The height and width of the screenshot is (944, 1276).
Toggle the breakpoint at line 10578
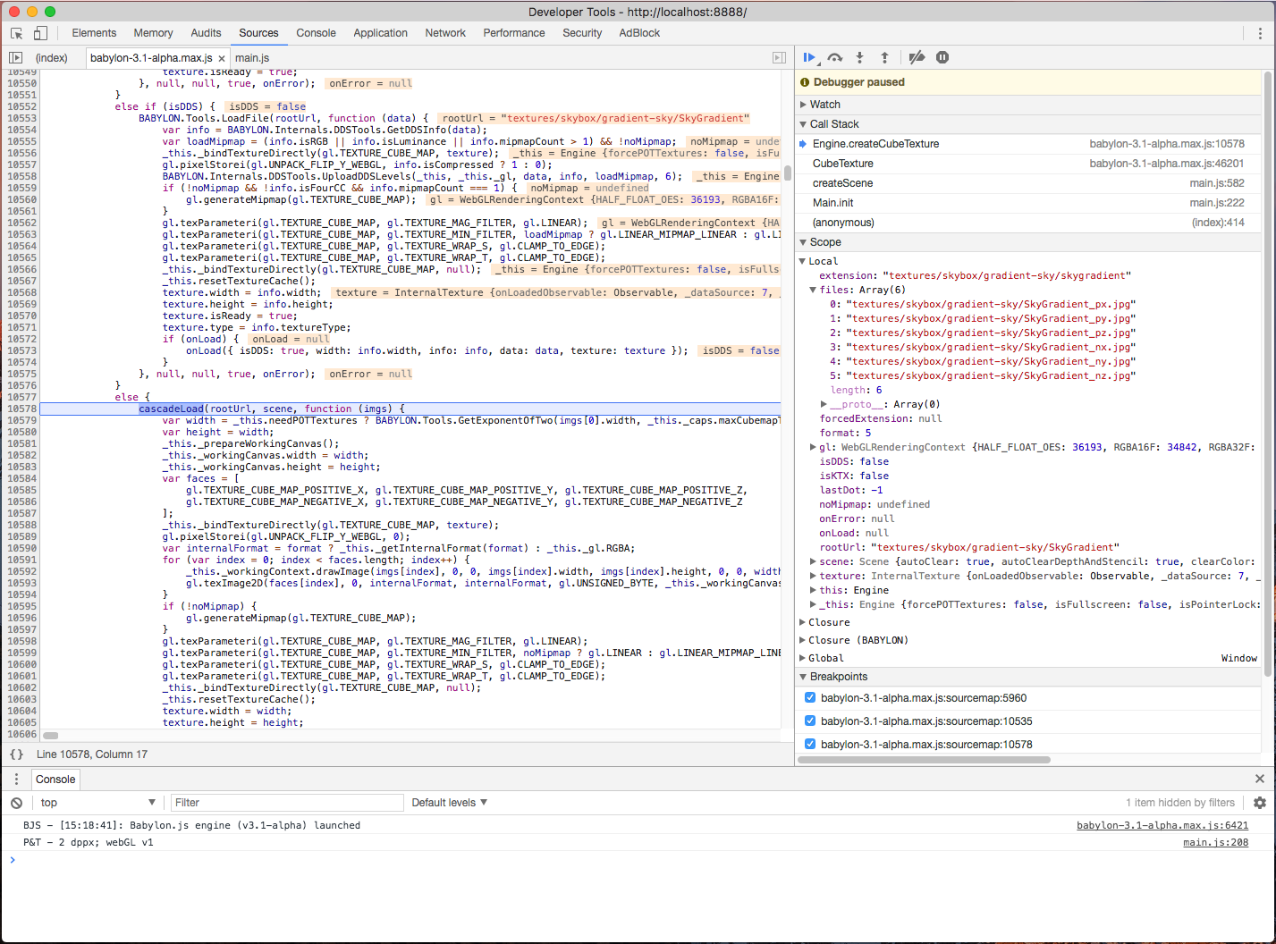pos(810,745)
